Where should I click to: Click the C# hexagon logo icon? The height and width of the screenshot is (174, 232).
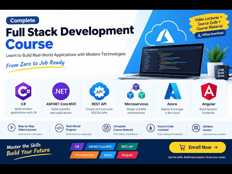click(23, 91)
